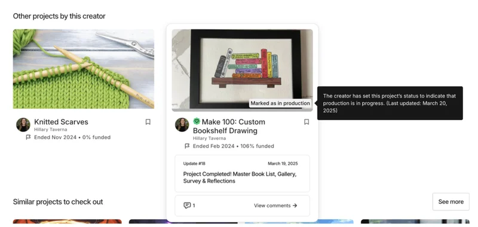This screenshot has height=227, width=478.
Task: Click creator avatar beside Knitted Scarves
Action: (23, 125)
